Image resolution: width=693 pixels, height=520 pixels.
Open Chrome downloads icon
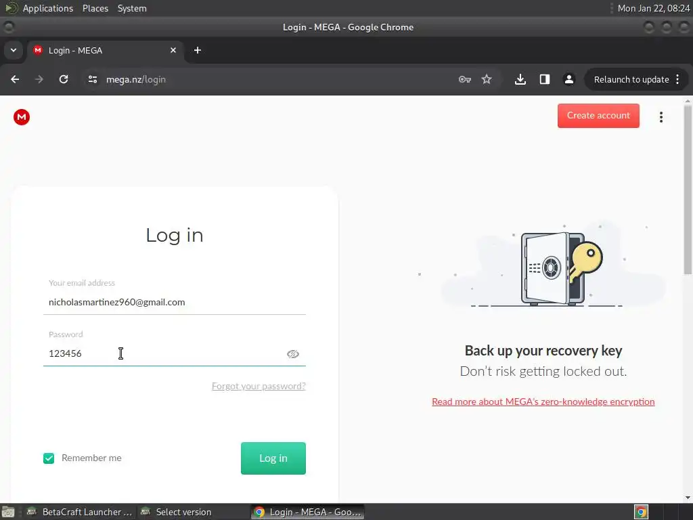(520, 80)
